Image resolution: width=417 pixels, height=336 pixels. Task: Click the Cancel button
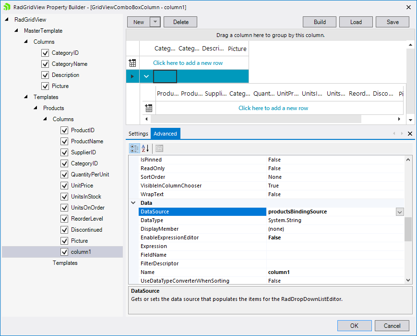[x=392, y=325]
